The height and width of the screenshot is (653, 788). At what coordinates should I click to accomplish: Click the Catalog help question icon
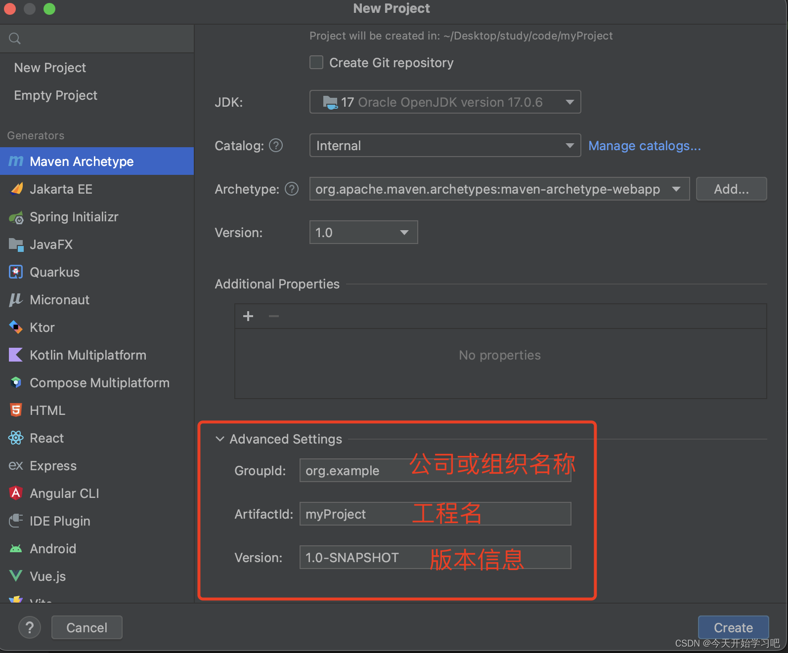tap(276, 145)
